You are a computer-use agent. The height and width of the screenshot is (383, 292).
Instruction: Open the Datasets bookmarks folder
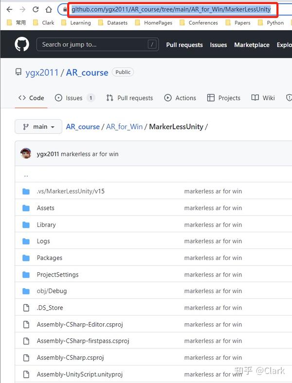coord(113,23)
